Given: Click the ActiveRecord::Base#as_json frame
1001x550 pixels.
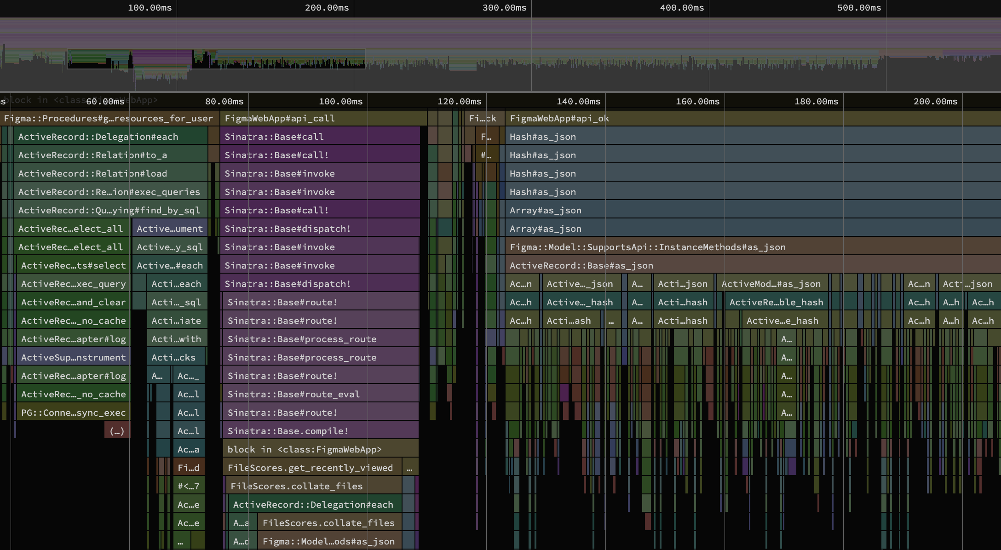Looking at the screenshot, I should point(753,265).
